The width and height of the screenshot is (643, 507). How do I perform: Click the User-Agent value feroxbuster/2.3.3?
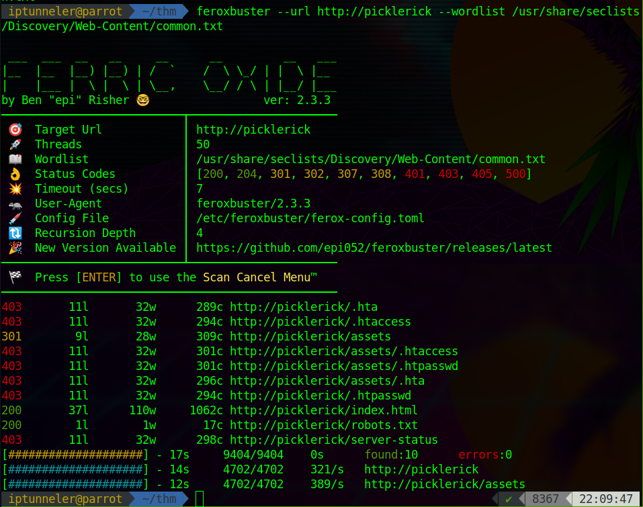[253, 203]
